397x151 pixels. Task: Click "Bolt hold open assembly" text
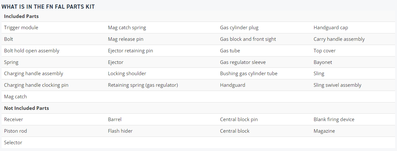(x=32, y=51)
